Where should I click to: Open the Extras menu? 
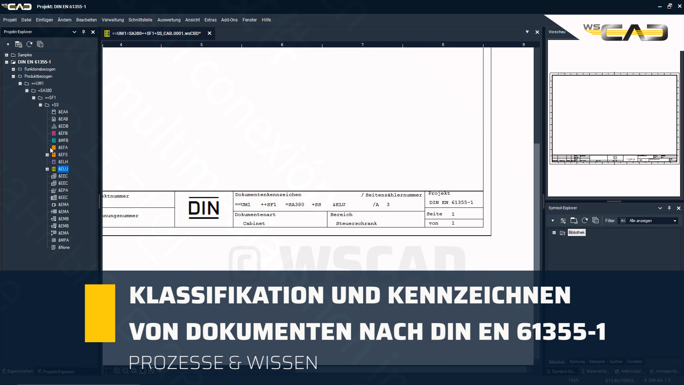[211, 20]
